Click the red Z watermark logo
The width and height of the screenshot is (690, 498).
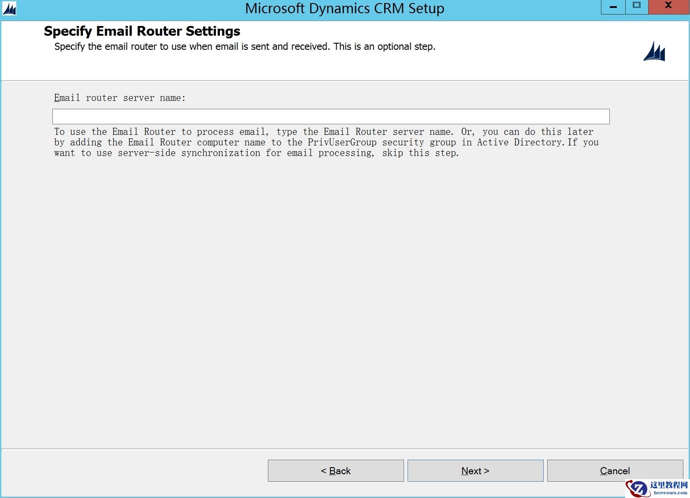[637, 488]
